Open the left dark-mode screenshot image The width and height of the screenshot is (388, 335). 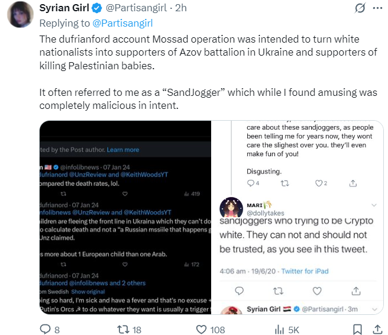125,219
